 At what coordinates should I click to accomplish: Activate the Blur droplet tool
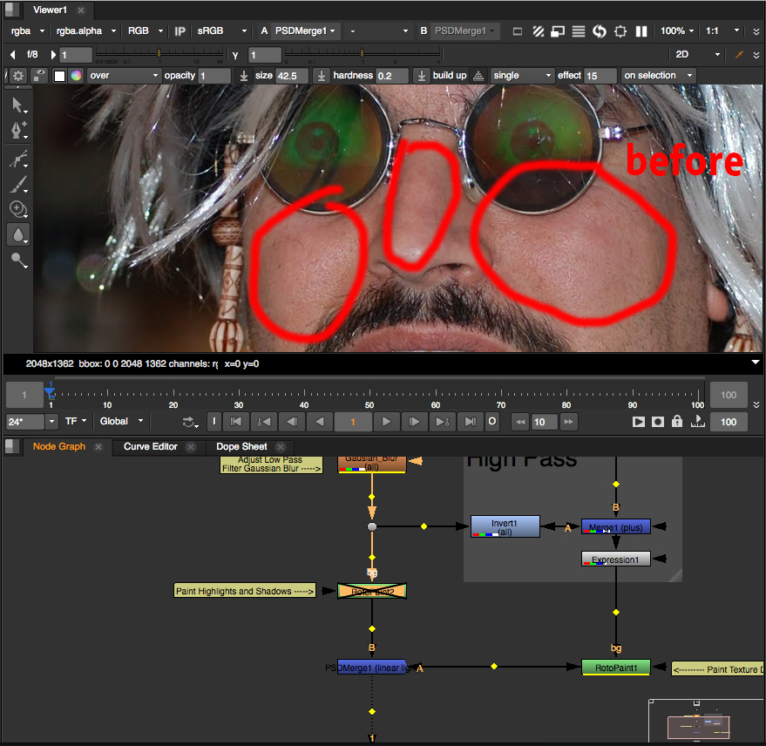[x=17, y=234]
